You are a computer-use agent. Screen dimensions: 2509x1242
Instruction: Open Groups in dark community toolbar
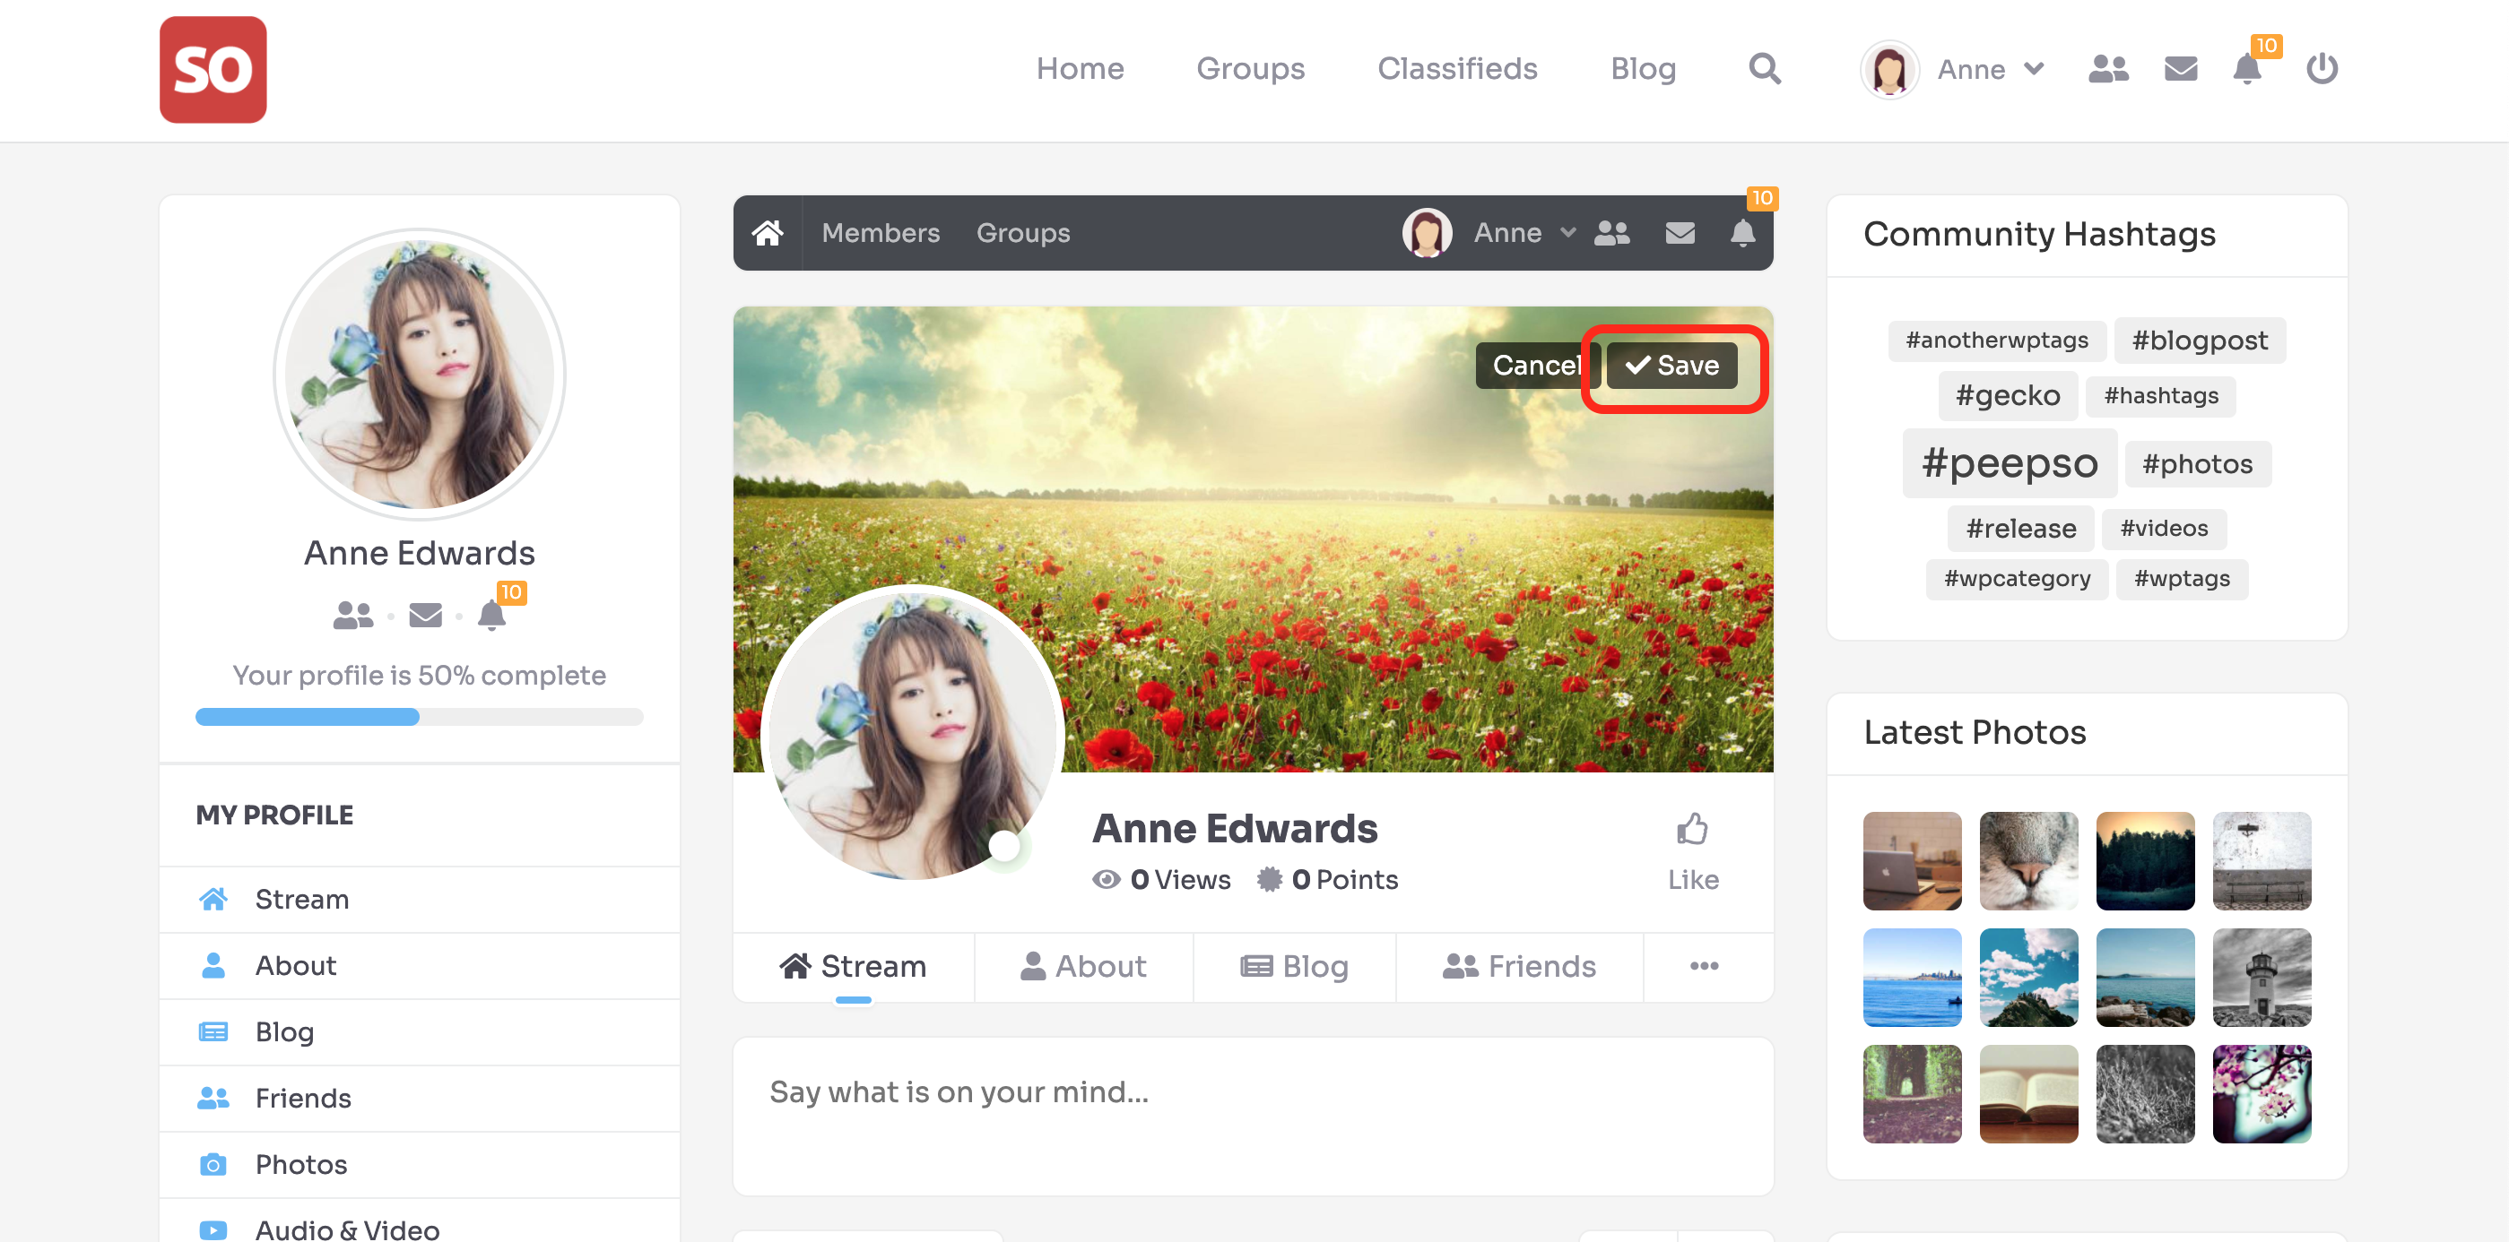click(1022, 233)
